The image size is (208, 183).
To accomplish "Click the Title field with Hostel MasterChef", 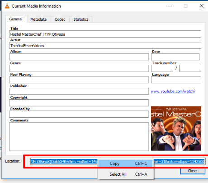I will 105,34.
